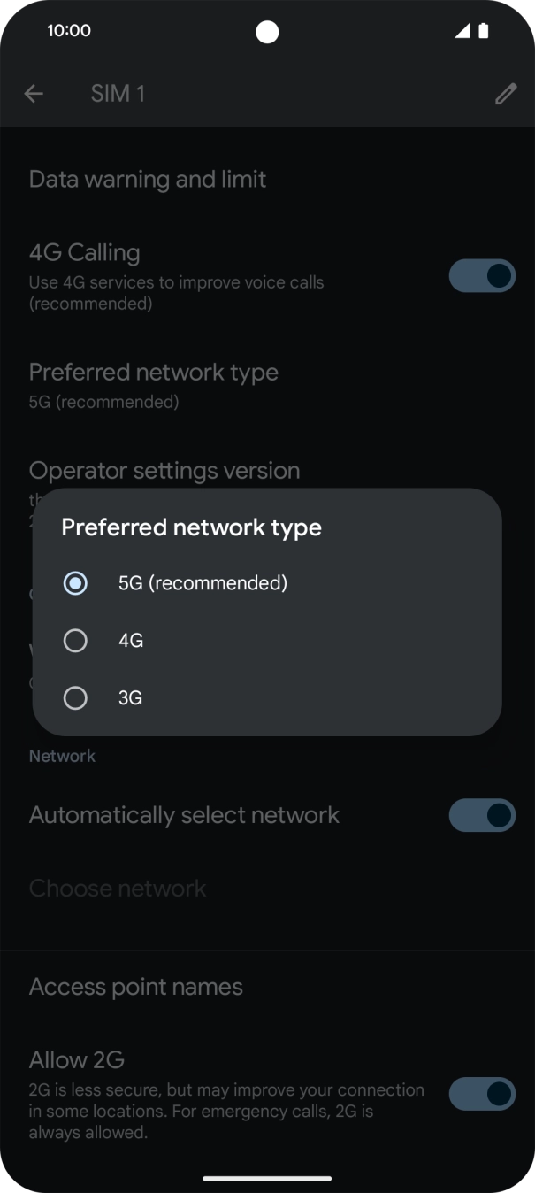Click the signal strength icon in status bar

point(462,30)
